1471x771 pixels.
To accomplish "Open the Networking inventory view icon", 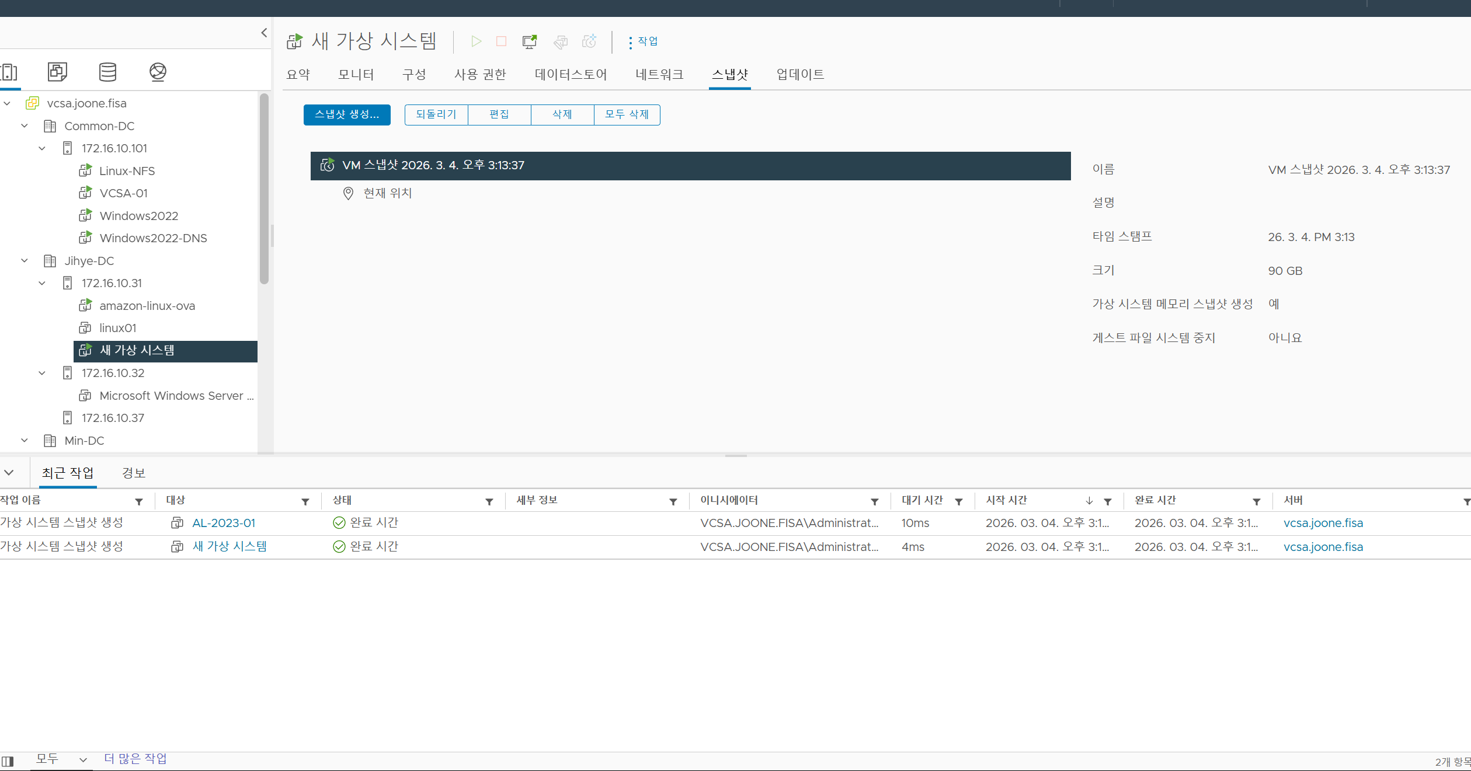I will [158, 72].
